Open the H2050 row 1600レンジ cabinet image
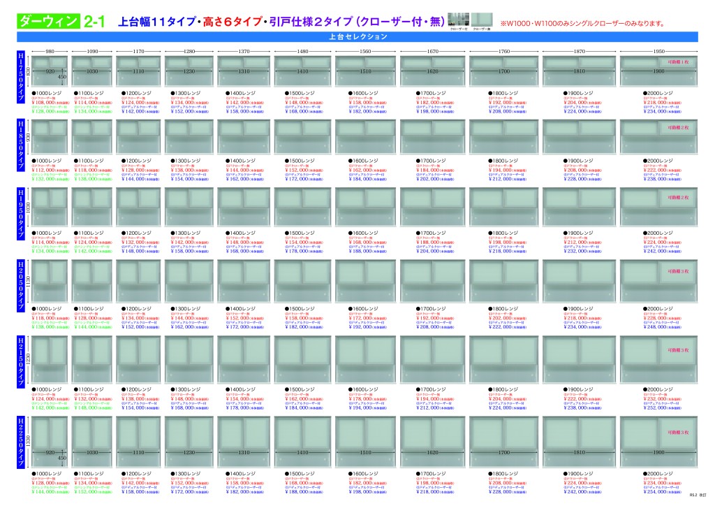This screenshot has width=715, height=506. tap(365, 281)
